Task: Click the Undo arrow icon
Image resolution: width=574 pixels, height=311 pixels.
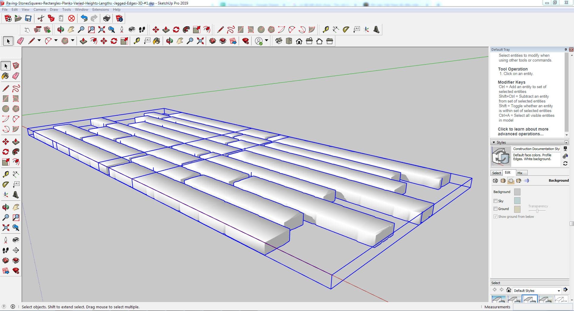Action: (x=84, y=19)
